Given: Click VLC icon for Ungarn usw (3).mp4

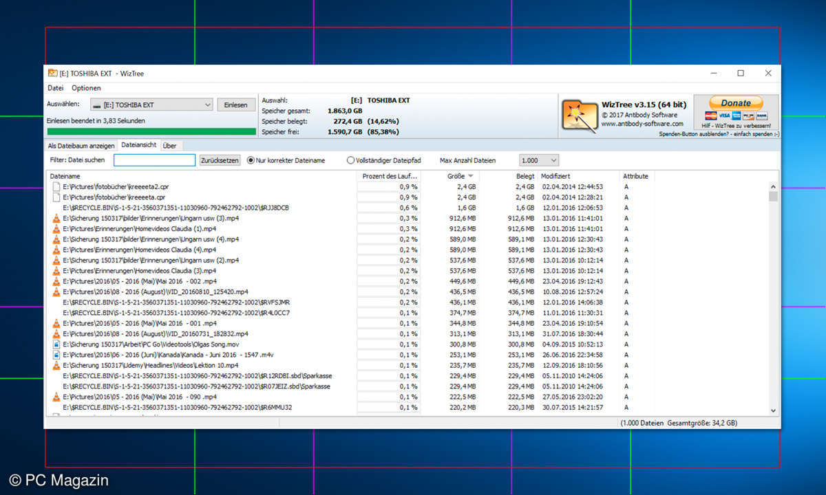Looking at the screenshot, I should point(56,218).
